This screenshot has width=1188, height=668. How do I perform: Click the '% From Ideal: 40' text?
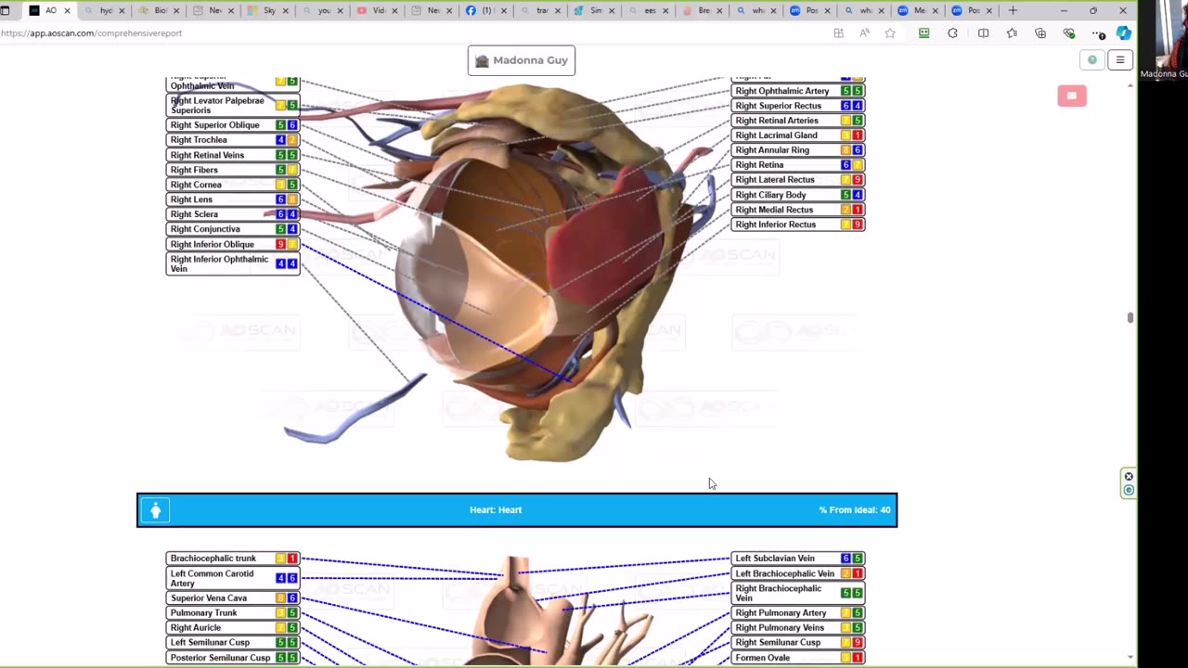(855, 510)
